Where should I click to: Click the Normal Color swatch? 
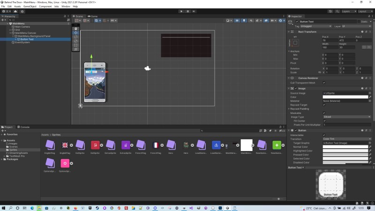(x=345, y=147)
